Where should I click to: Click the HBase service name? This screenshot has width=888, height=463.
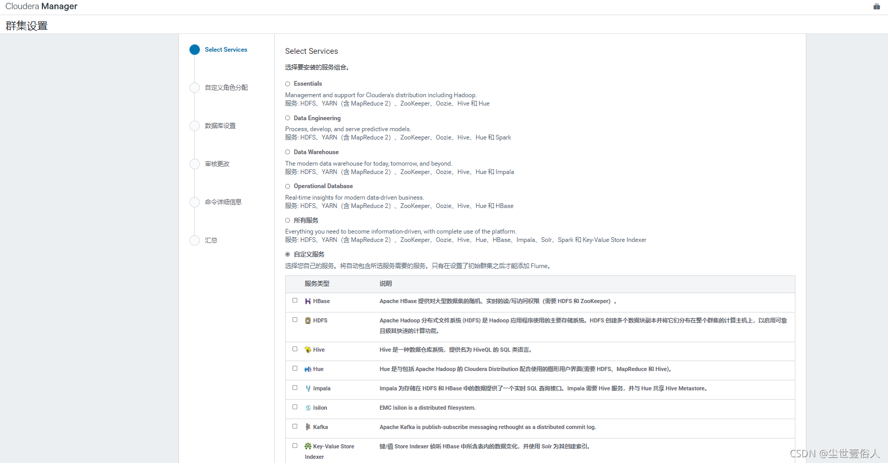coord(321,302)
